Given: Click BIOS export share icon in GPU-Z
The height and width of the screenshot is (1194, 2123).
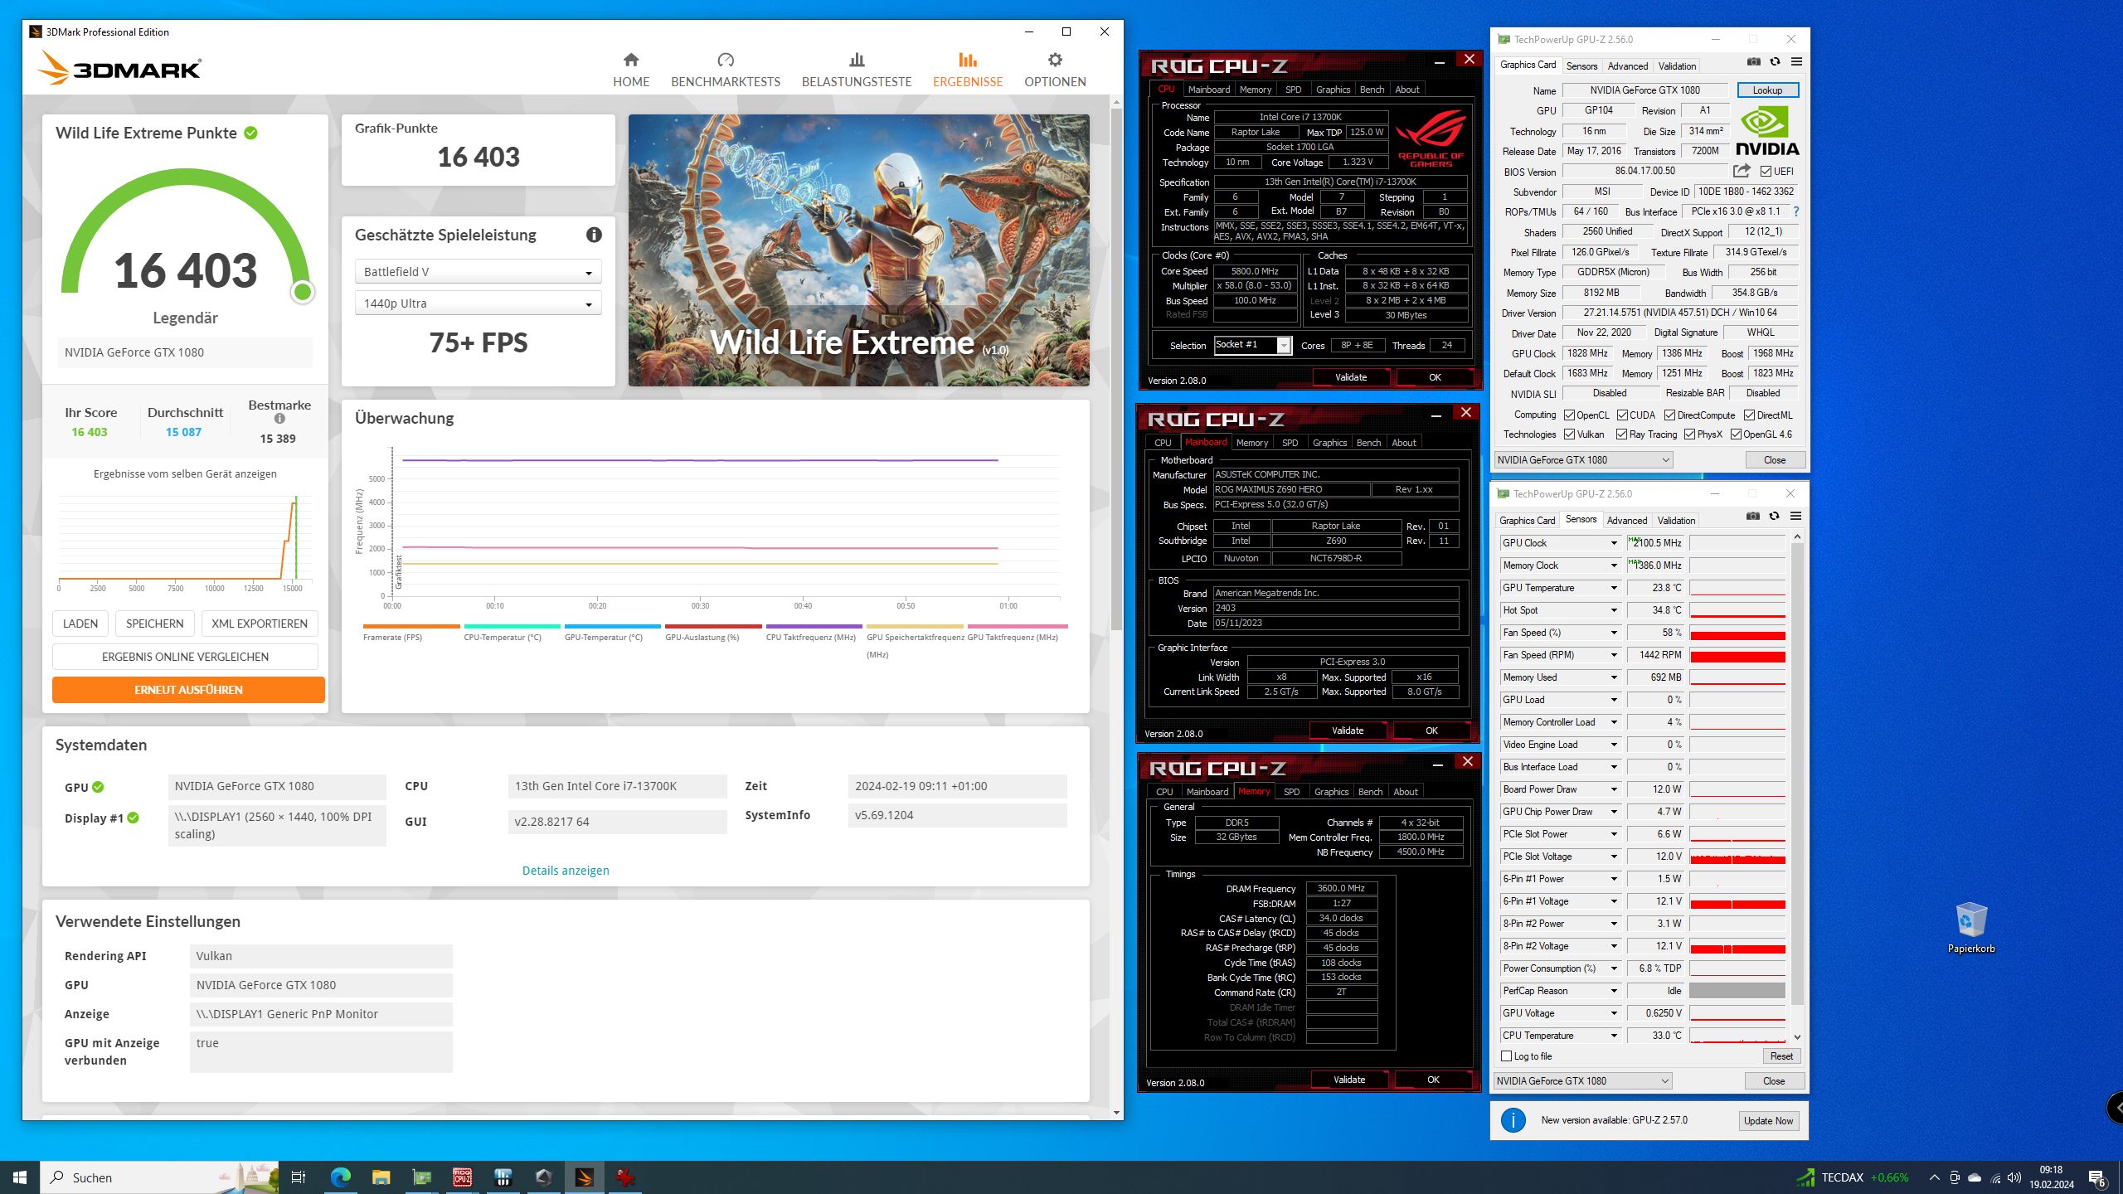Looking at the screenshot, I should point(1742,171).
